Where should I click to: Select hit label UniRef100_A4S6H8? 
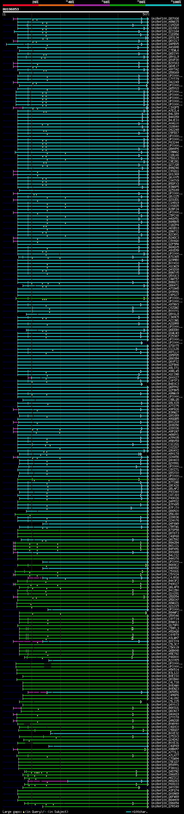pos(165,47)
